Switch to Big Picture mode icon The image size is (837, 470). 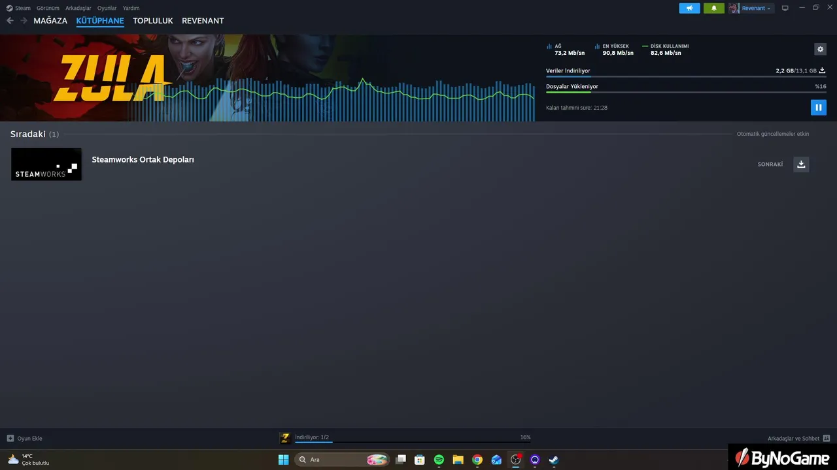pyautogui.click(x=785, y=8)
